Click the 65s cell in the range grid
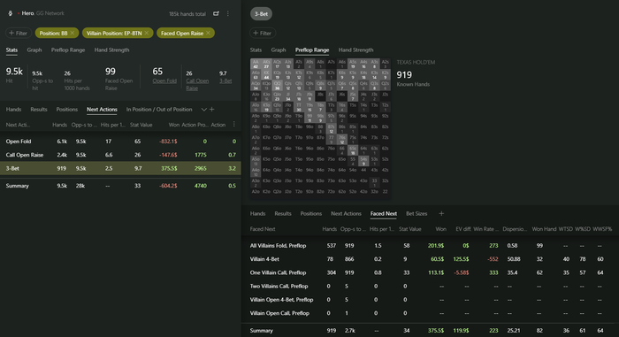The height and width of the screenshot is (337, 619). (x=353, y=150)
